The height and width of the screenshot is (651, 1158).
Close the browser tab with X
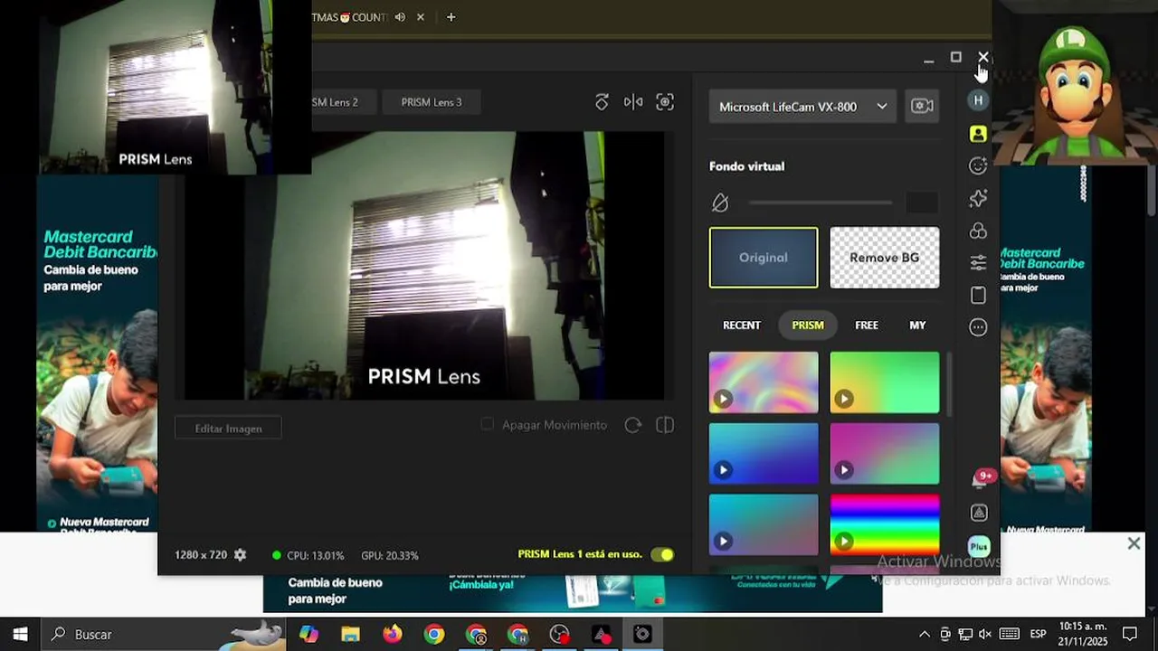420,17
